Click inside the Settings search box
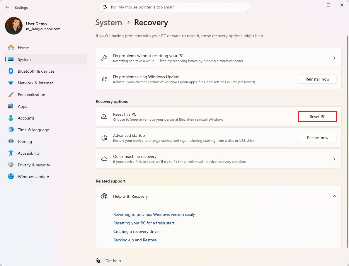 coord(174,7)
